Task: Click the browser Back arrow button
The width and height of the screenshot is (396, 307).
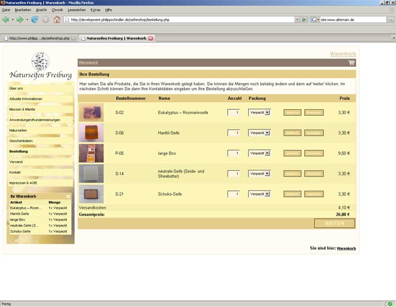Action: coord(6,20)
